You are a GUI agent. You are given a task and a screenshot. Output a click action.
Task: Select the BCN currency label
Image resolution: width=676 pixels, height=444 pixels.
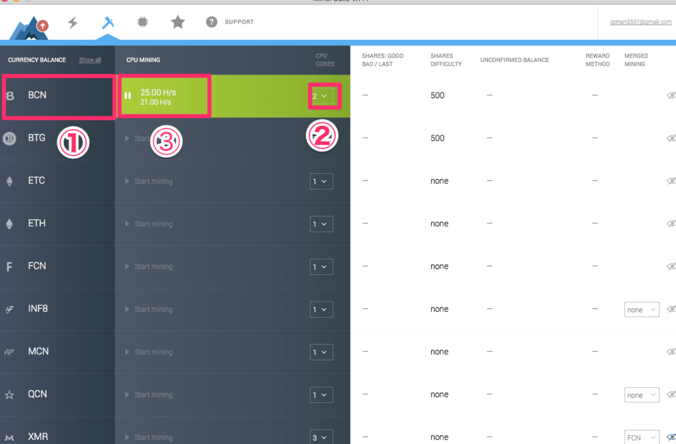(37, 95)
